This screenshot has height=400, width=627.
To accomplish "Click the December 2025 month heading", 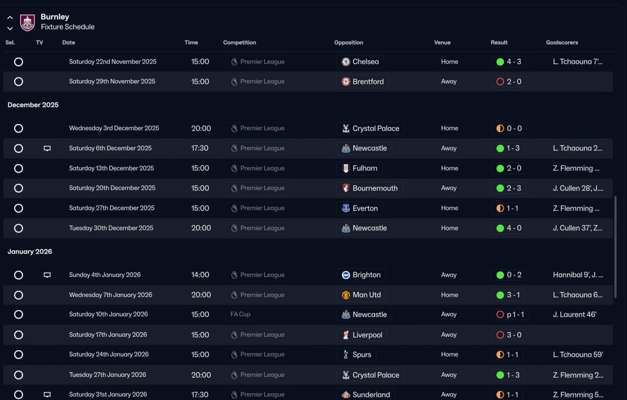I will pos(33,105).
